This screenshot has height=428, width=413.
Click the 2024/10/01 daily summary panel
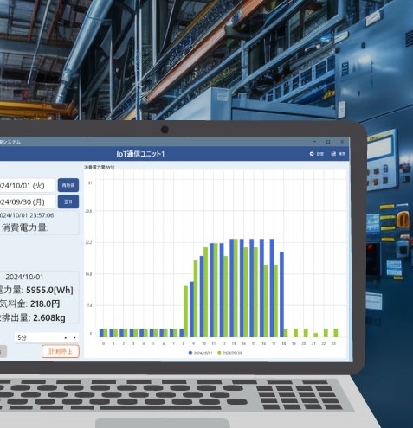click(39, 297)
